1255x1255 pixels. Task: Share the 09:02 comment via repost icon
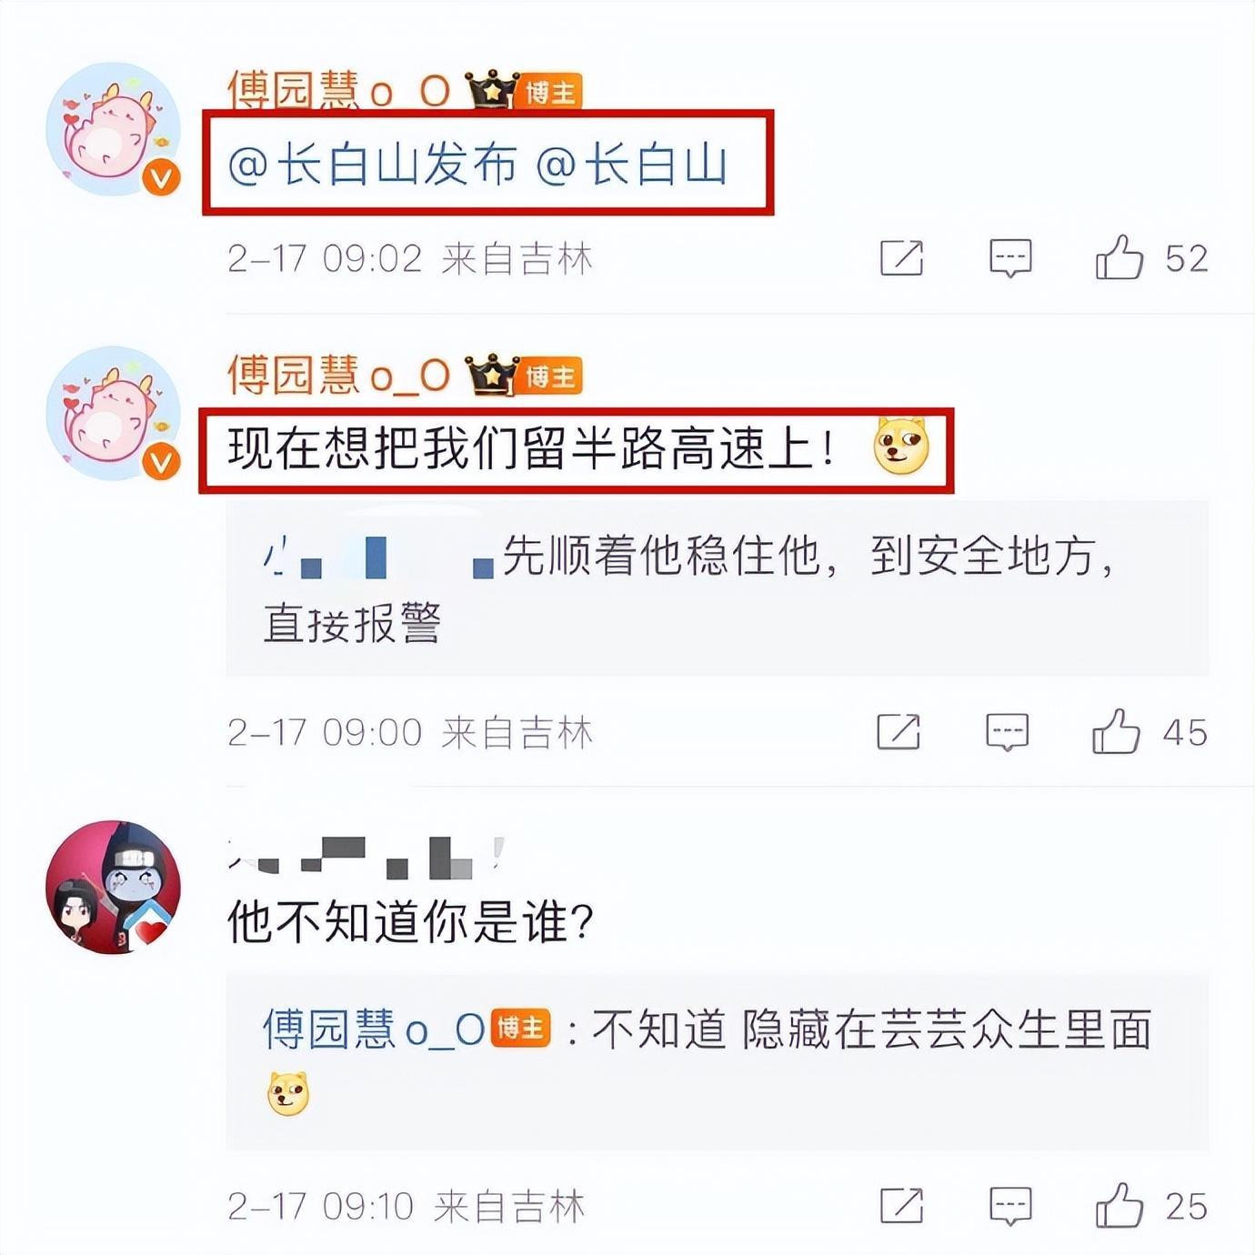coord(902,258)
